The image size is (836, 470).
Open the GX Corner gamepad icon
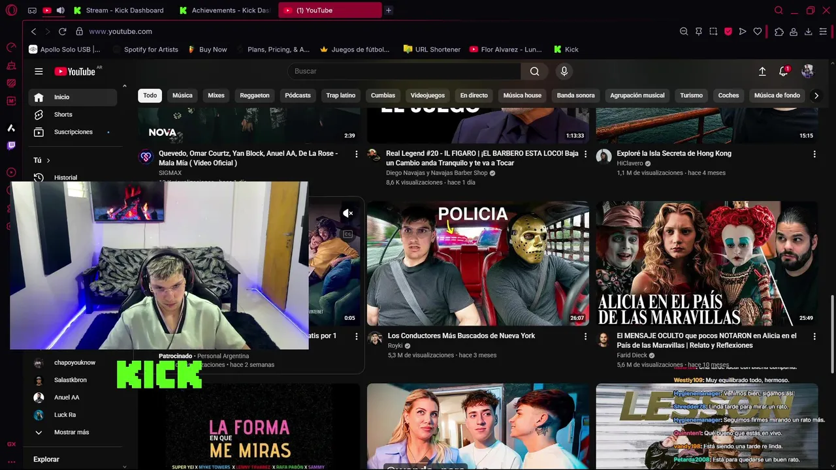pyautogui.click(x=32, y=10)
